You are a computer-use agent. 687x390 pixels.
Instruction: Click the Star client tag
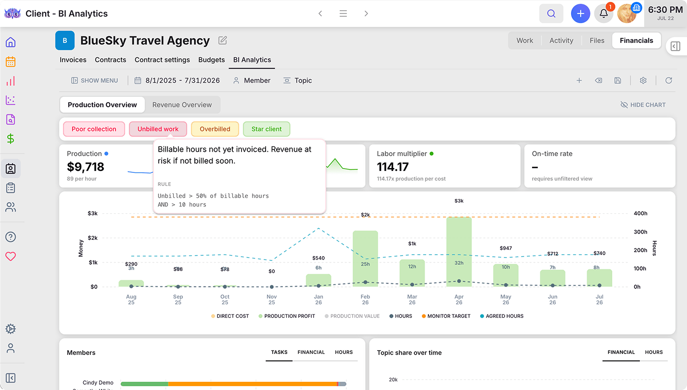pos(267,129)
